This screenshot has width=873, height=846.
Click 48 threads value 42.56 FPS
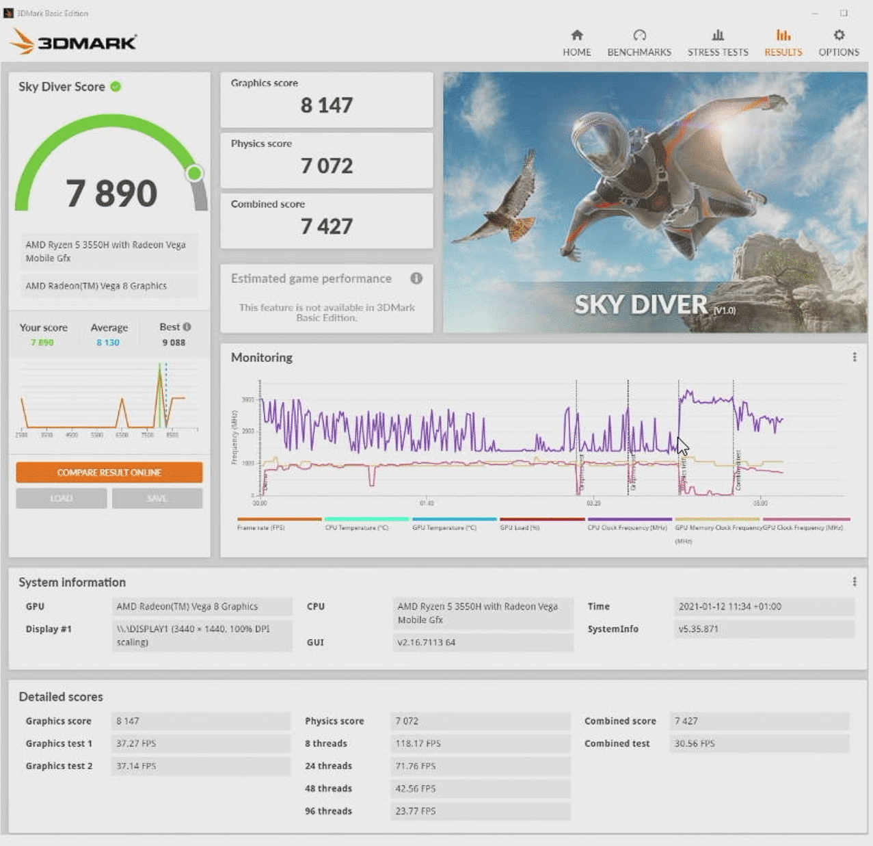(481, 789)
